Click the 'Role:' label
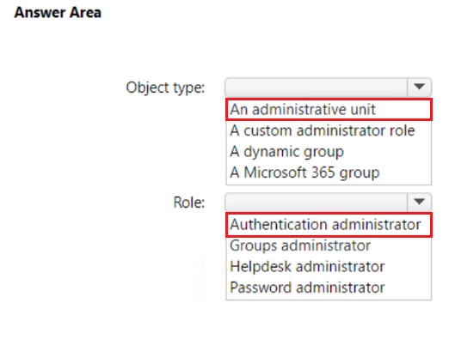The height and width of the screenshot is (339, 455). 189,202
